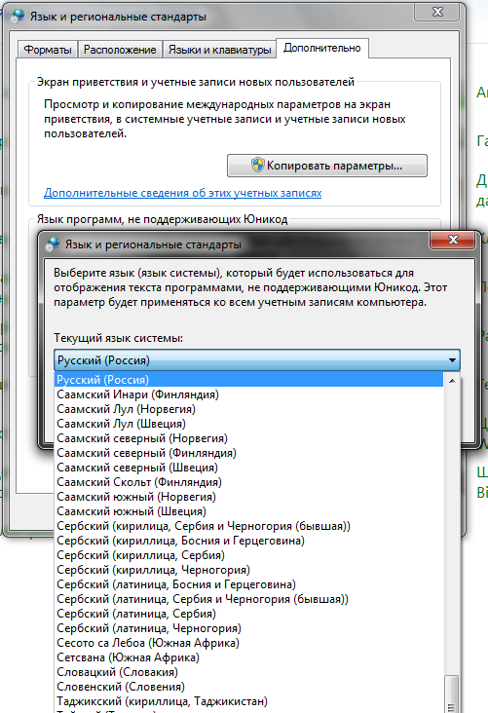Pick Саамский Лул (Швеция)
Screen dimensions: 488x713
point(248,424)
